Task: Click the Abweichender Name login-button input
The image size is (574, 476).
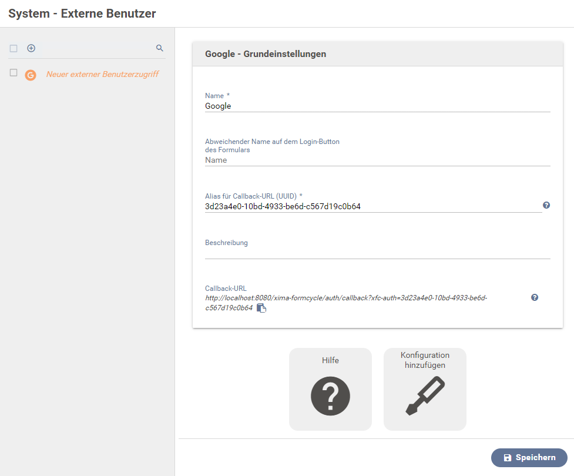Action: [376, 160]
